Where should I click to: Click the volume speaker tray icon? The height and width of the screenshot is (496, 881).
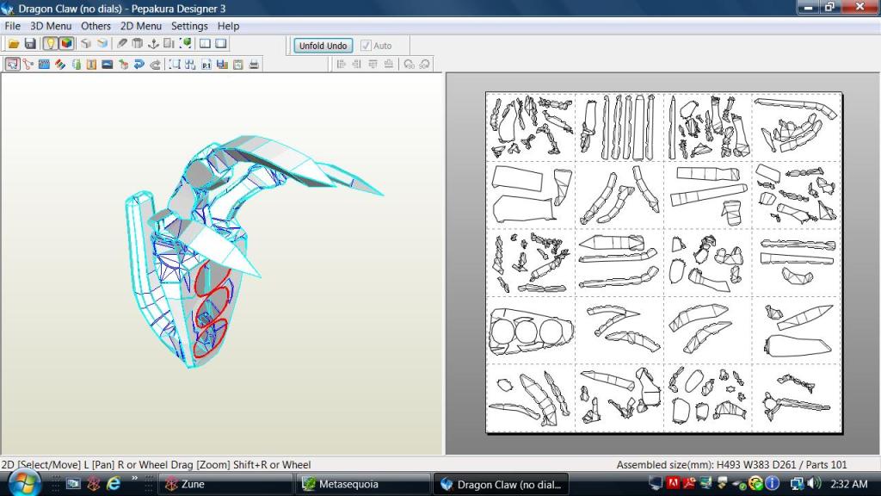tap(813, 483)
